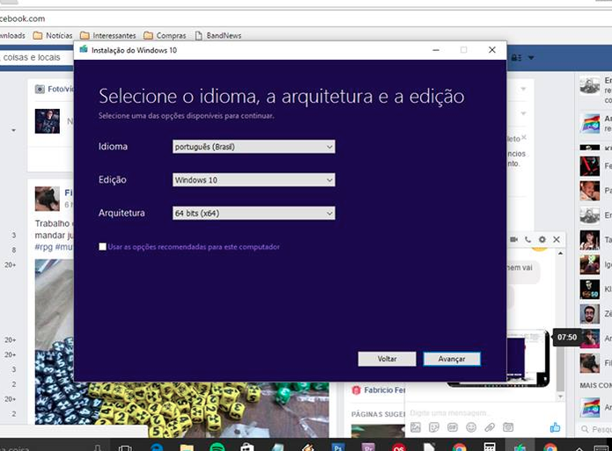The image size is (612, 451).
Task: Start a video call in the chat window
Action: [x=513, y=239]
